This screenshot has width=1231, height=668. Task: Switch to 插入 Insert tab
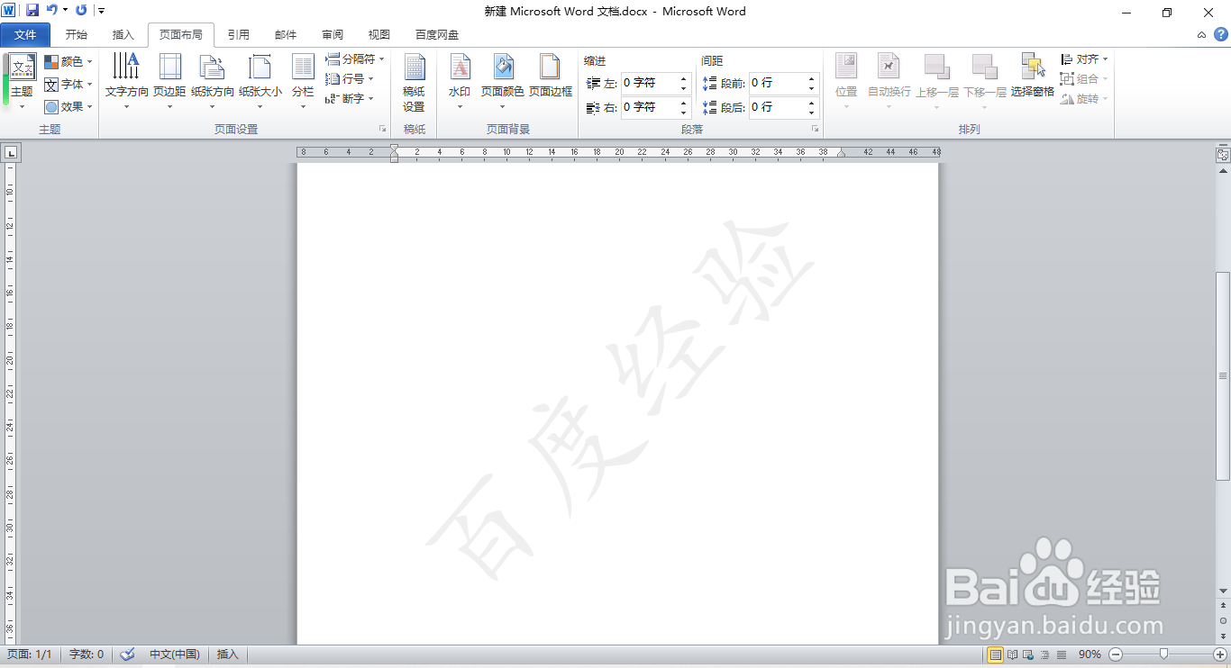coord(123,35)
